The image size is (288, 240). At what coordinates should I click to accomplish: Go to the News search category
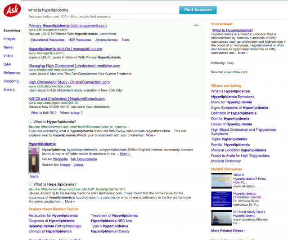pyautogui.click(x=8, y=47)
